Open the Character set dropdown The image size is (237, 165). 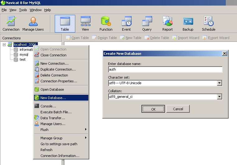220,83
